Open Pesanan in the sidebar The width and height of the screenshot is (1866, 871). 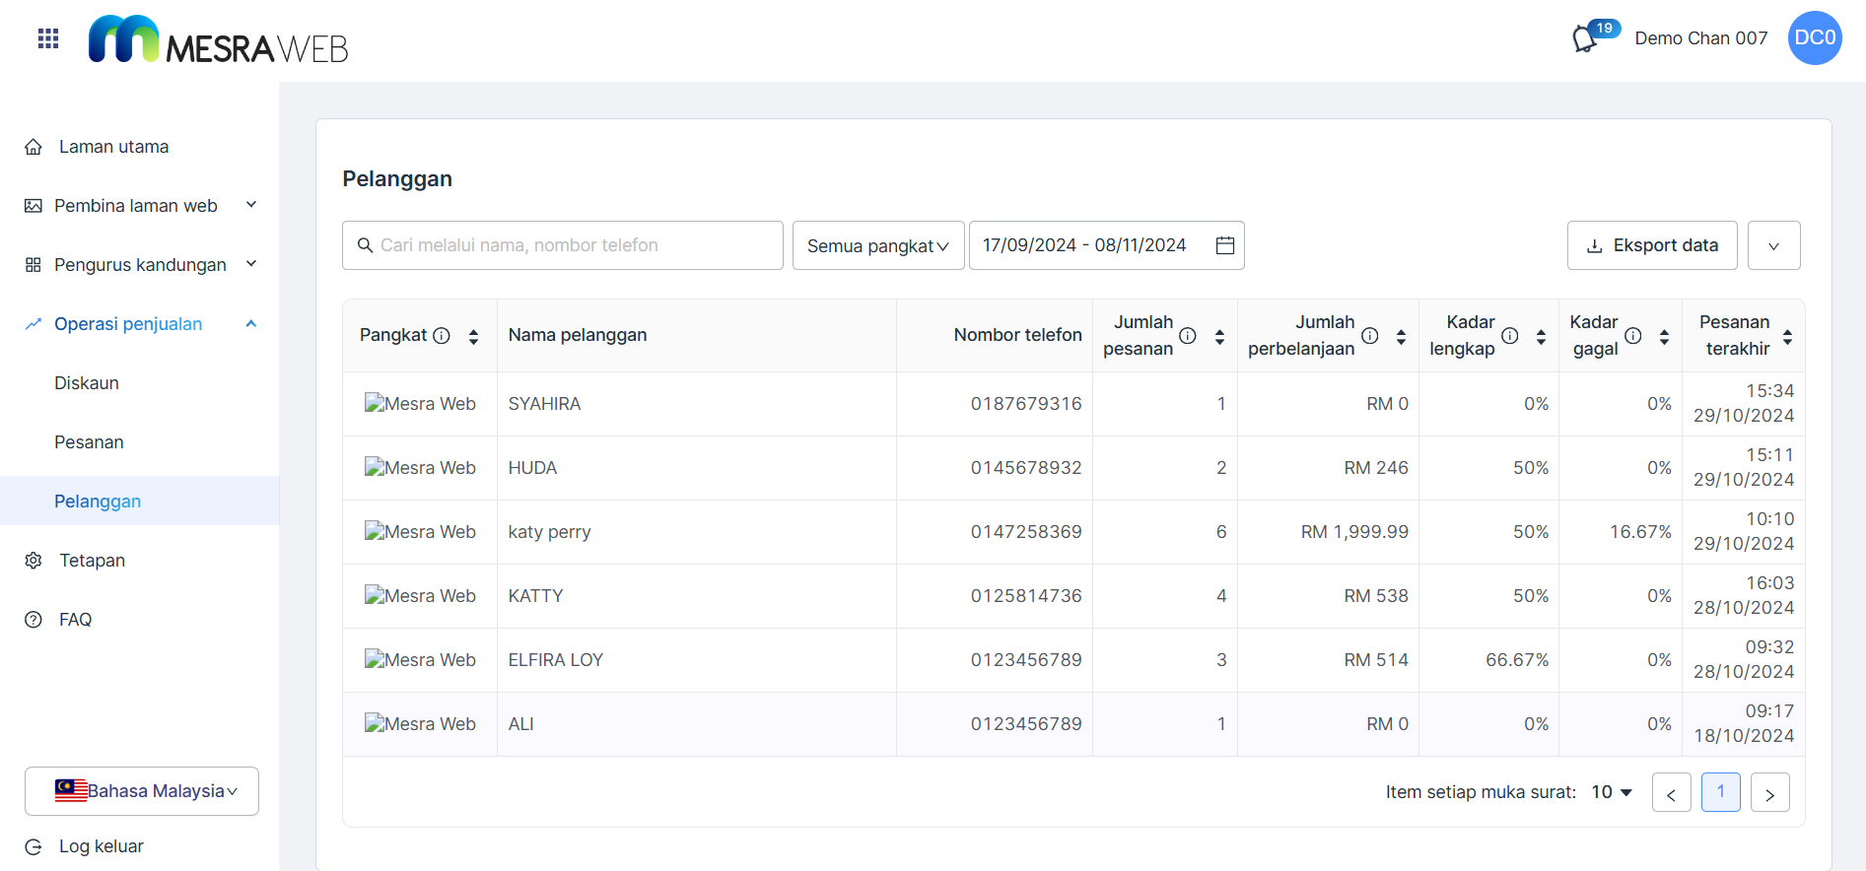click(x=89, y=442)
